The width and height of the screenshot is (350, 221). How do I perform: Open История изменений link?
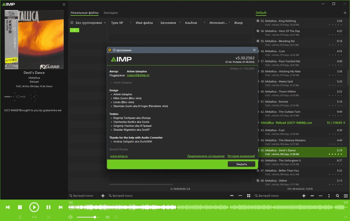pos(241,156)
